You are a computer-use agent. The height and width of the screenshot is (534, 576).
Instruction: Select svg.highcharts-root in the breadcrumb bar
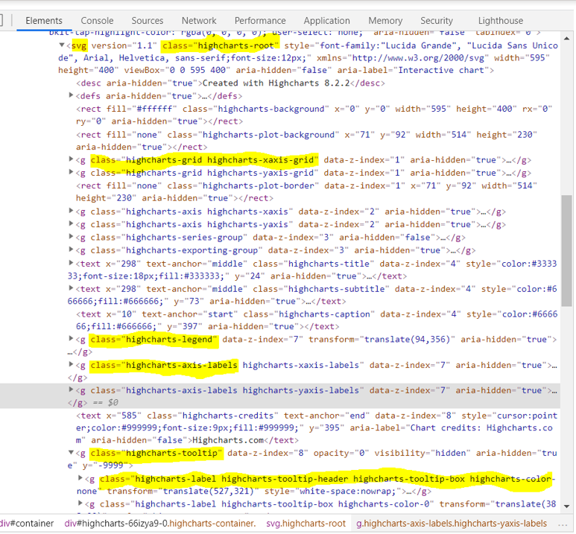[x=306, y=524]
